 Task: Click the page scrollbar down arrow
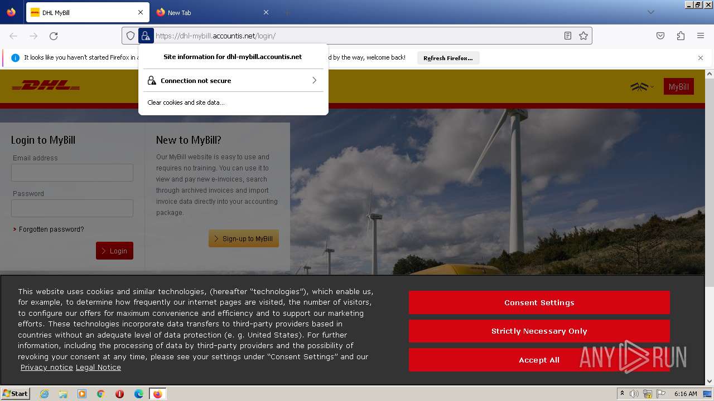click(710, 381)
